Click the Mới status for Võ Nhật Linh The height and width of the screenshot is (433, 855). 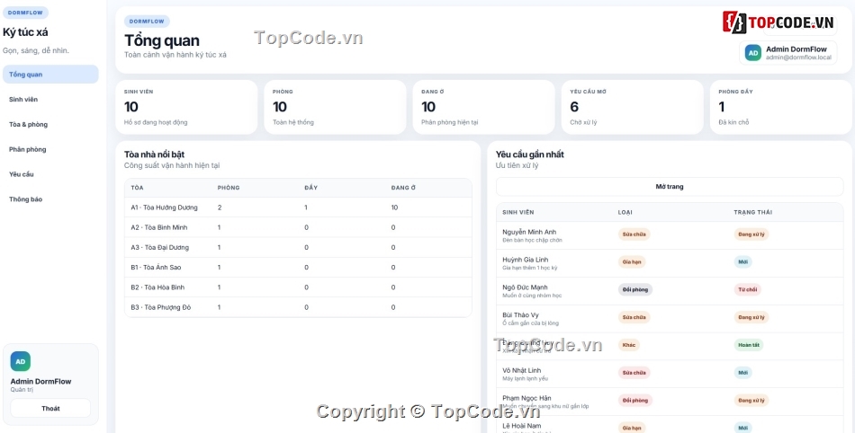click(742, 373)
